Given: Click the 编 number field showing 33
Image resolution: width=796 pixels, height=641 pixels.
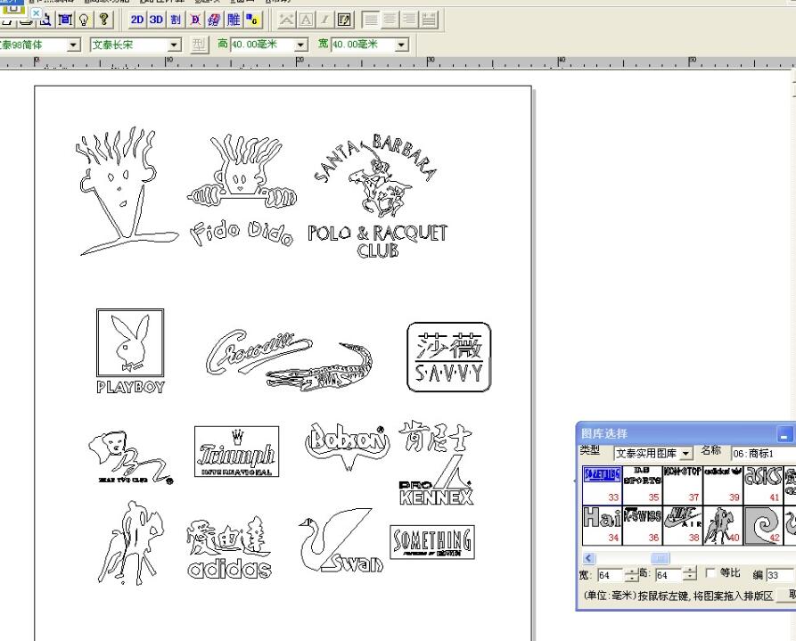Looking at the screenshot, I should coord(780,575).
